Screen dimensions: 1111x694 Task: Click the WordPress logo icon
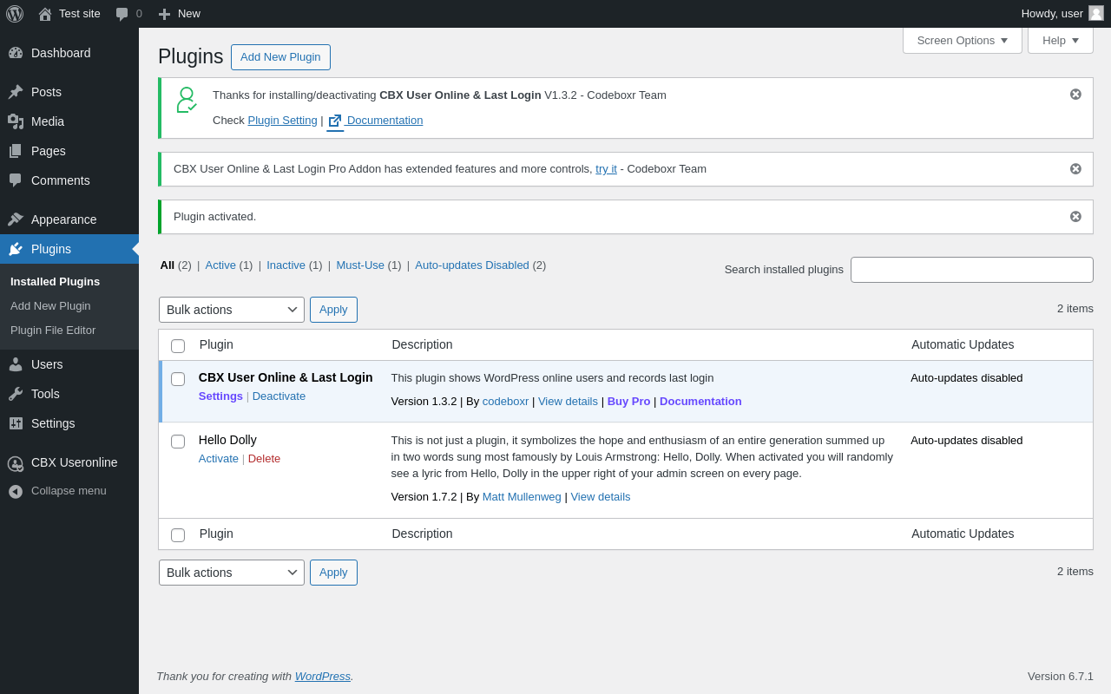click(15, 14)
